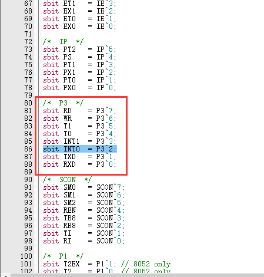264x277 pixels.
Task: Click line number 100 in the gutter
Action: pos(26,256)
